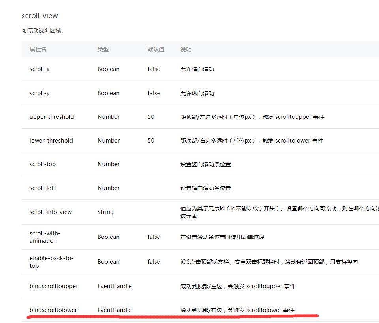Viewport: 379px width, 323px height.
Task: Click the scroll-view heading
Action: (40, 16)
